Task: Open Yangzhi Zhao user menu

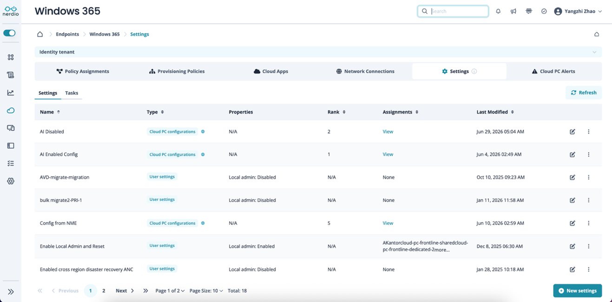Action: tap(578, 11)
